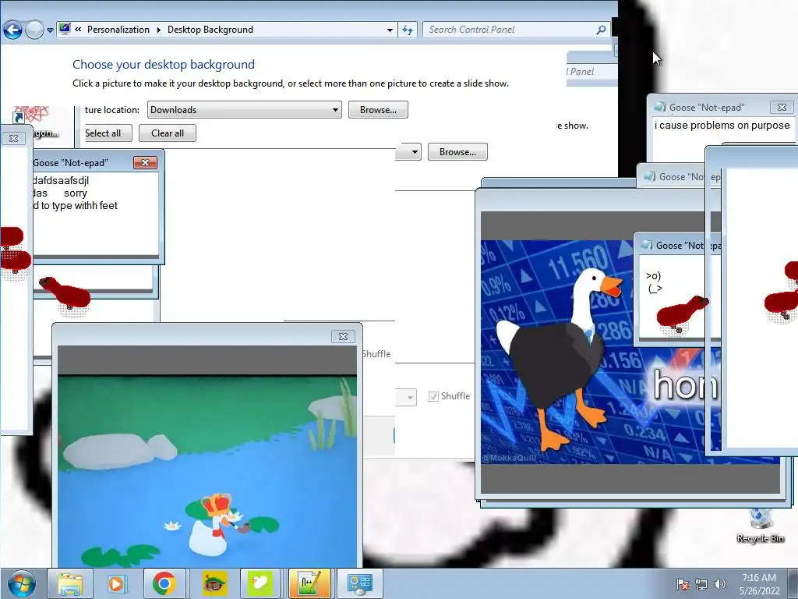
Task: Click the Show desktop button beside clock
Action: [793, 583]
